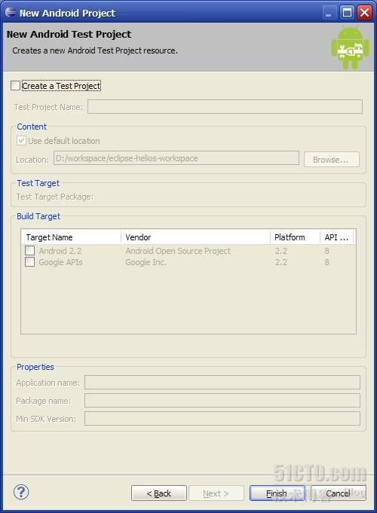377x513 pixels.
Task: Focus the Test Project Name field
Action: pos(225,107)
